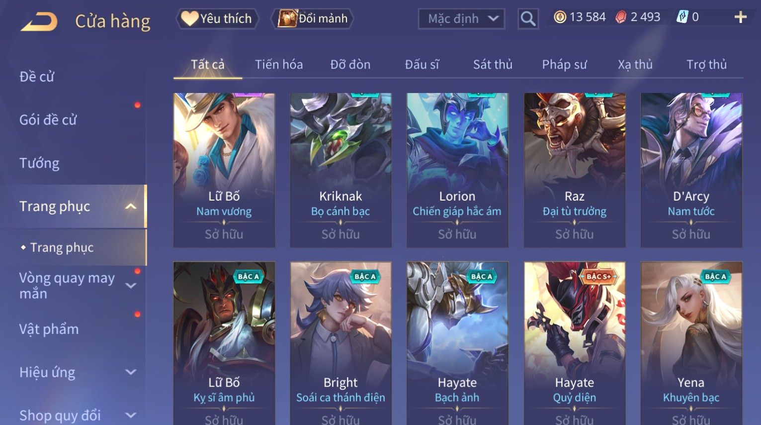Expand the Shop quy đổi section
Viewport: 761px width, 425px height.
point(131,415)
